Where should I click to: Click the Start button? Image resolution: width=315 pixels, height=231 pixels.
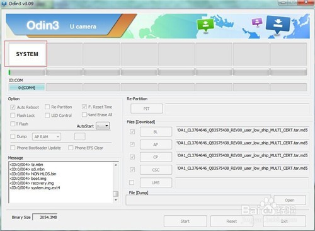coord(185,221)
